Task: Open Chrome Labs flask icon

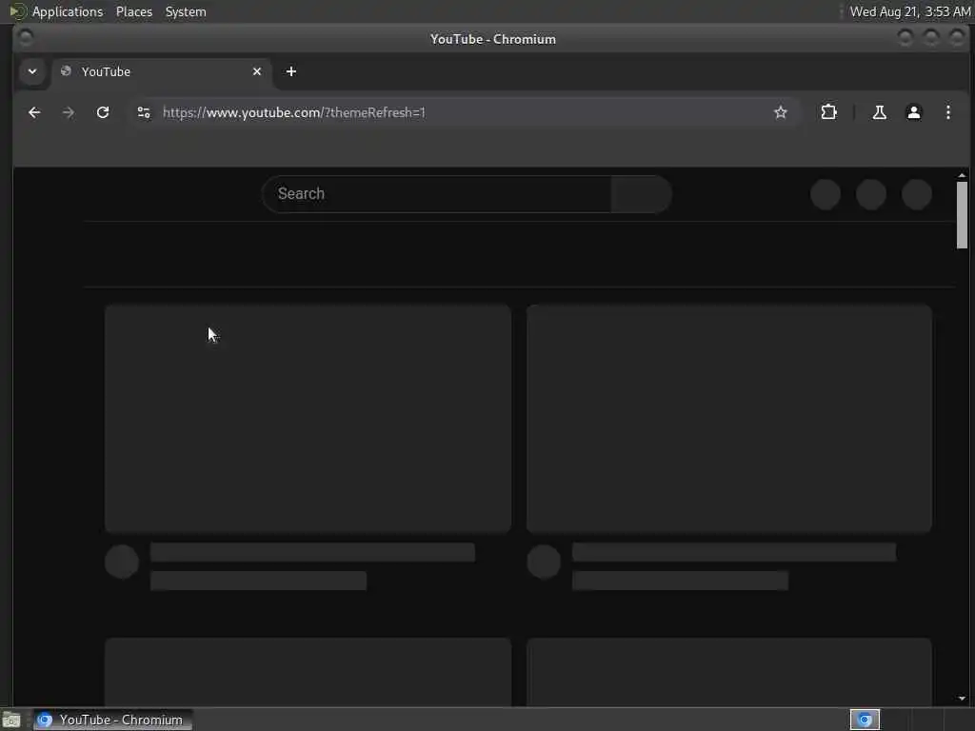Action: (x=879, y=112)
